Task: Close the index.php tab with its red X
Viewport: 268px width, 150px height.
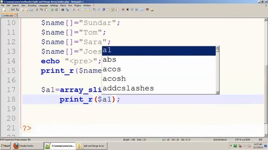Action: tap(15, 15)
